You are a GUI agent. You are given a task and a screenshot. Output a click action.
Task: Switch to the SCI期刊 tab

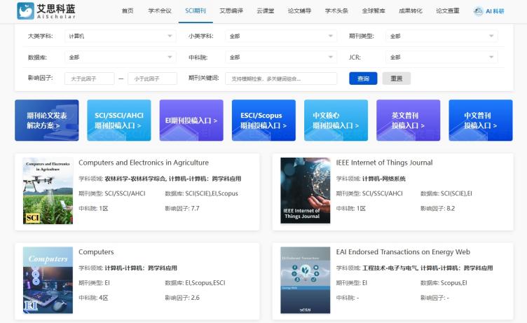tap(196, 11)
